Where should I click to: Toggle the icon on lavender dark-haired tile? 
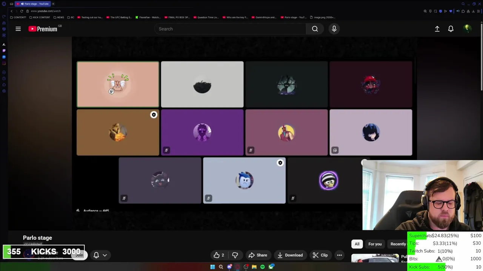coord(335,150)
